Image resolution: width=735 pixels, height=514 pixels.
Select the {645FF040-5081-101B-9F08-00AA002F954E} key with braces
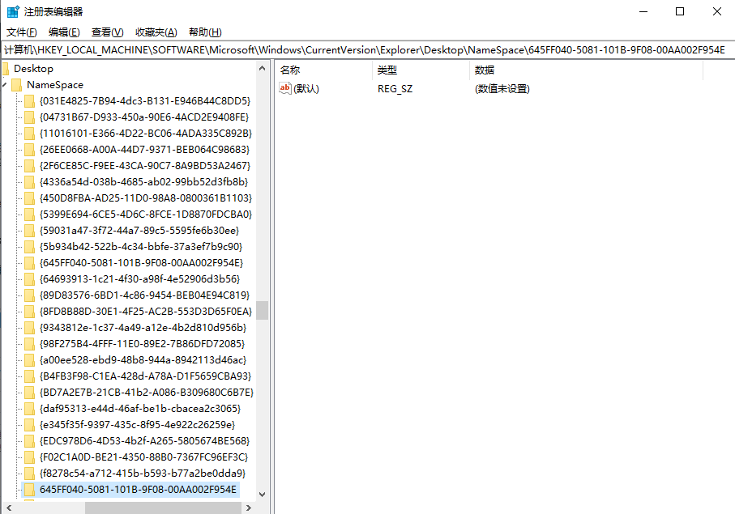(x=141, y=263)
